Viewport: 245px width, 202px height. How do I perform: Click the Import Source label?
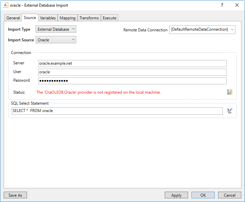coord(21,40)
